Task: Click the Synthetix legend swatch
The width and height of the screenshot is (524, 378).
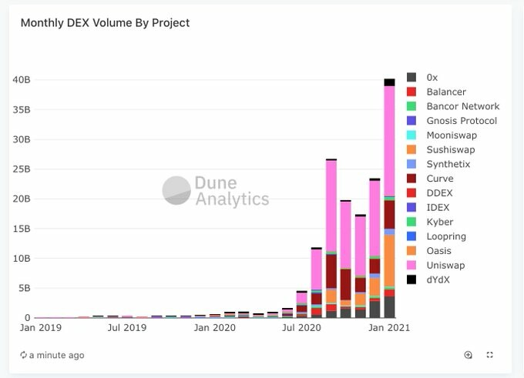Action: tap(411, 164)
